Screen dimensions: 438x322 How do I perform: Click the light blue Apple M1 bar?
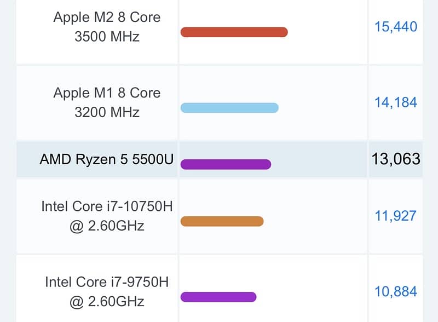point(229,108)
